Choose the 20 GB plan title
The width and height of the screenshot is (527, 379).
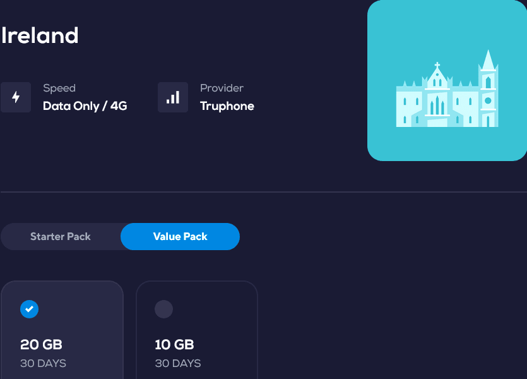[41, 345]
